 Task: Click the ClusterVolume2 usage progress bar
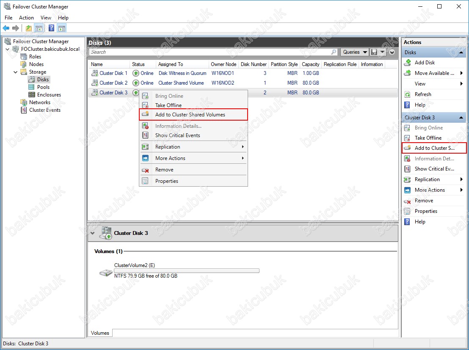coord(187,271)
